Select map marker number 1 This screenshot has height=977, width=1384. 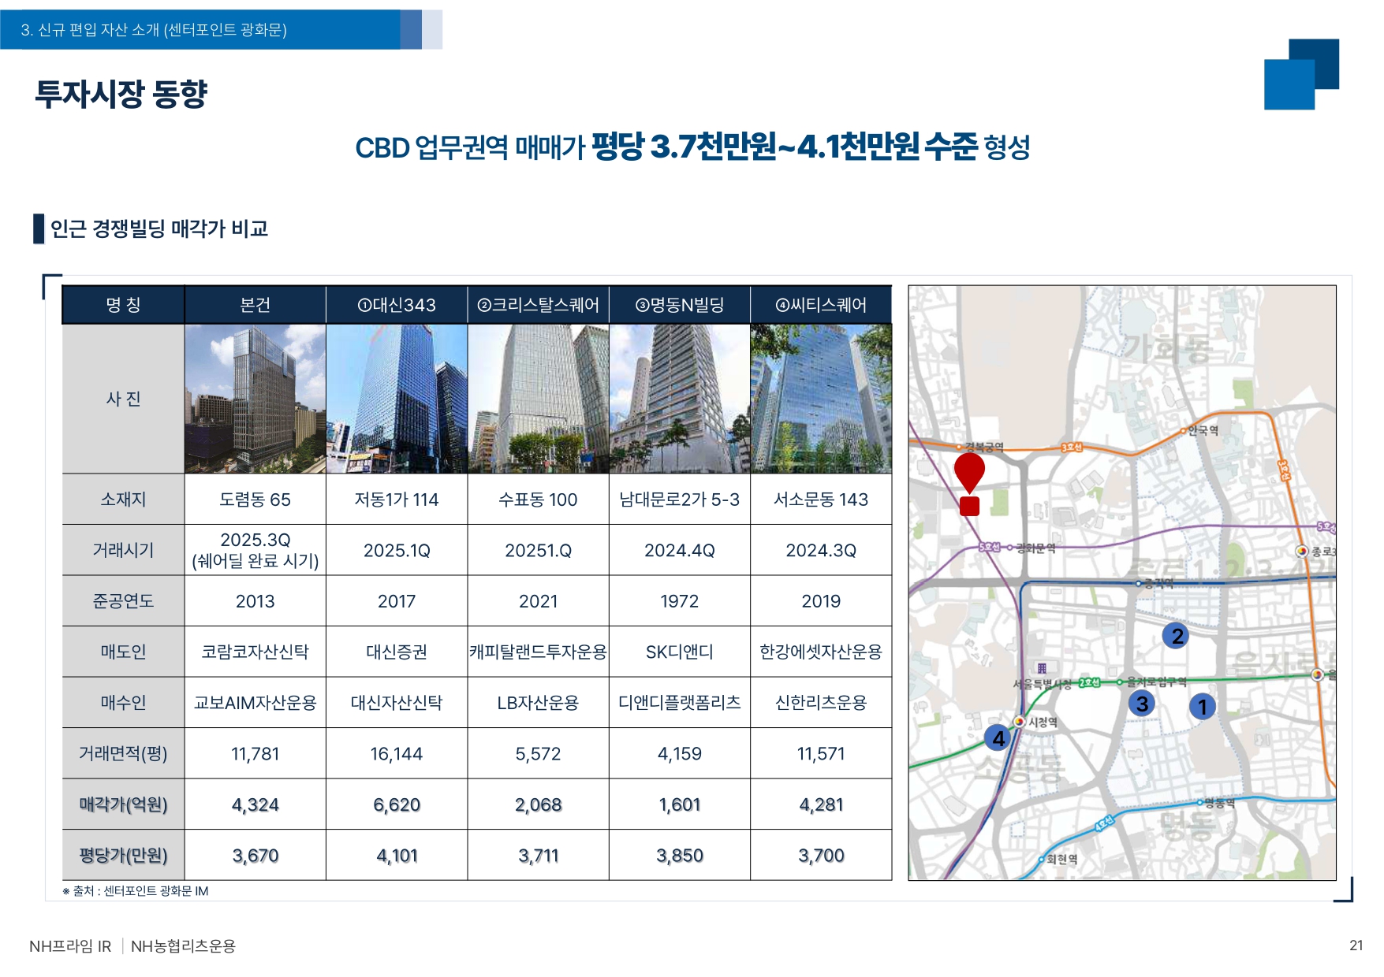coord(1202,707)
